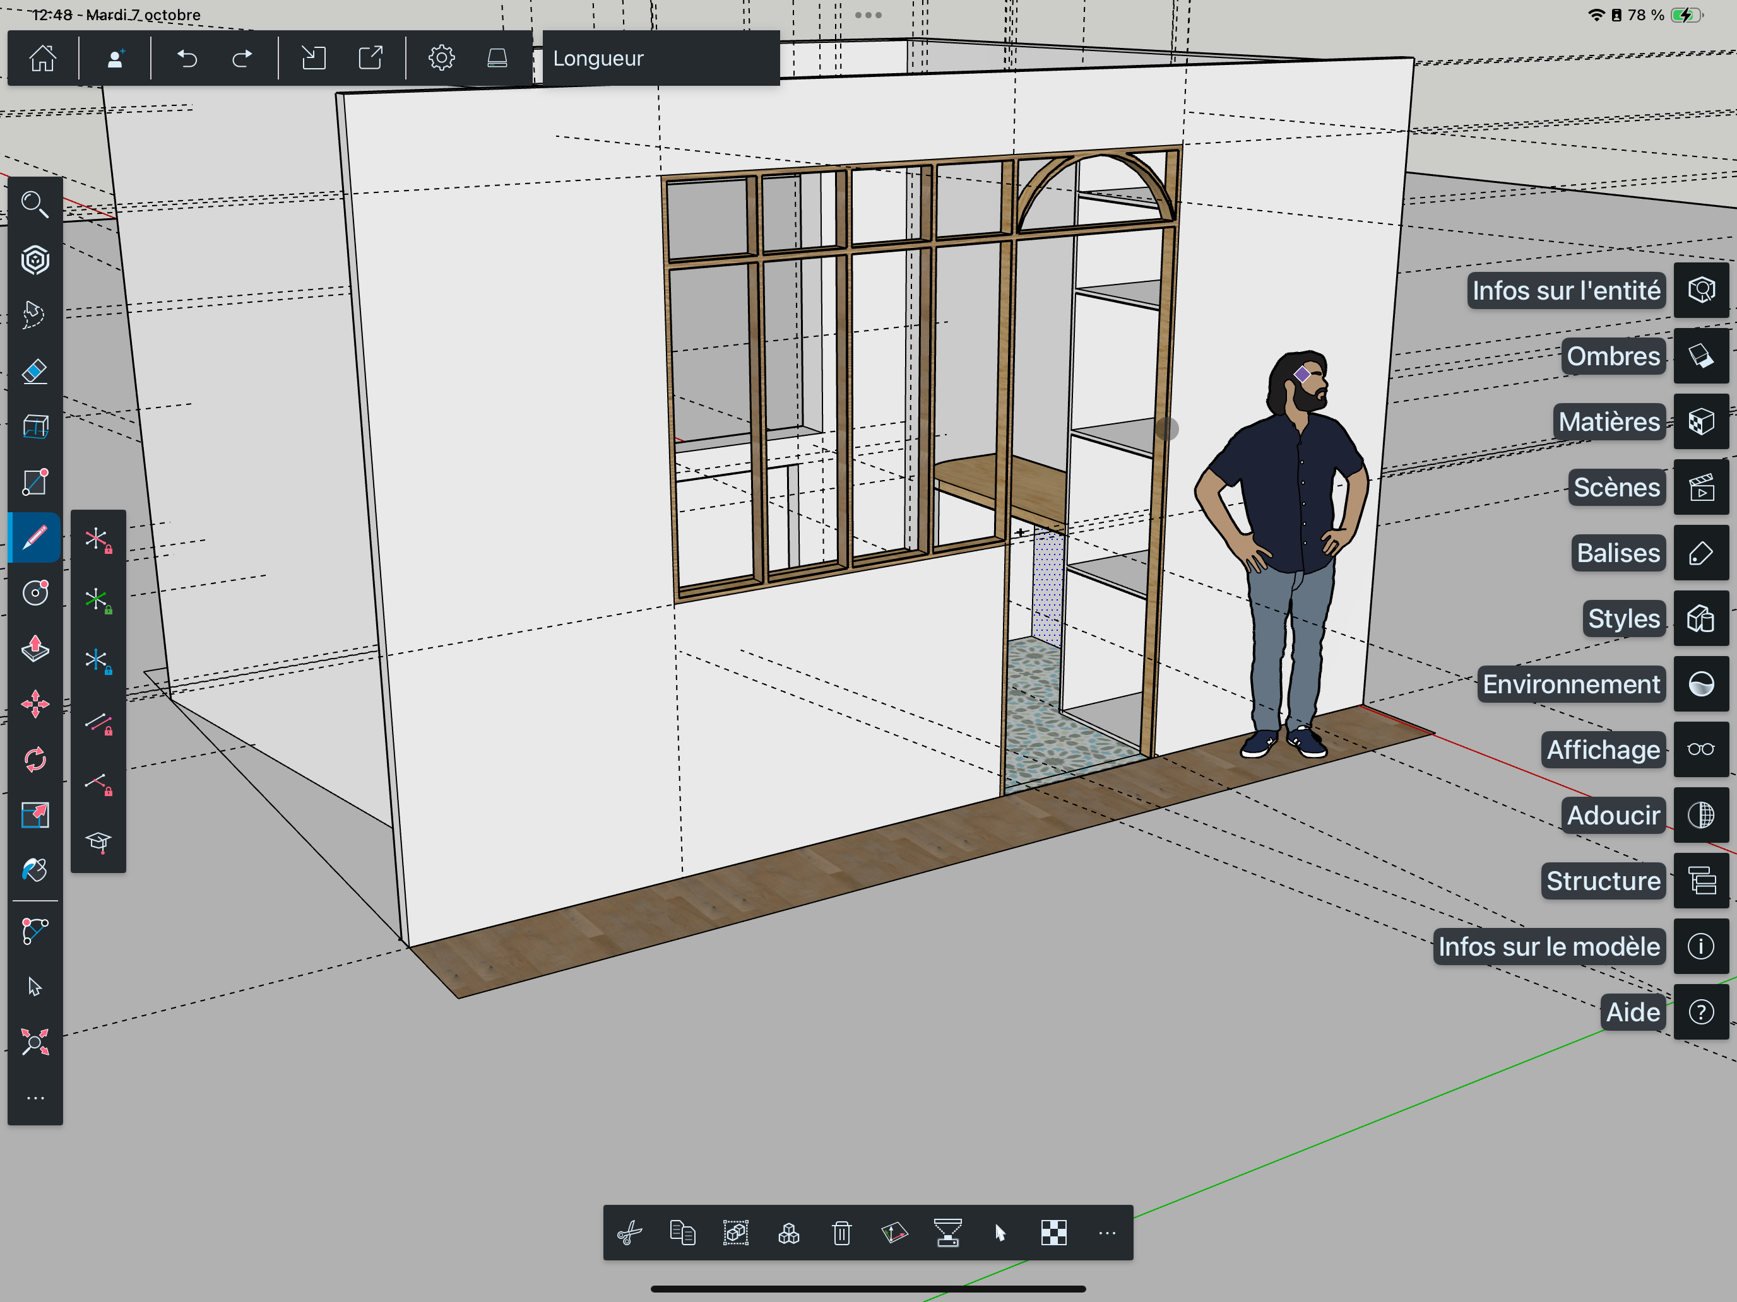The height and width of the screenshot is (1302, 1737).
Task: Open the graduation cap learn icon
Action: click(x=98, y=843)
